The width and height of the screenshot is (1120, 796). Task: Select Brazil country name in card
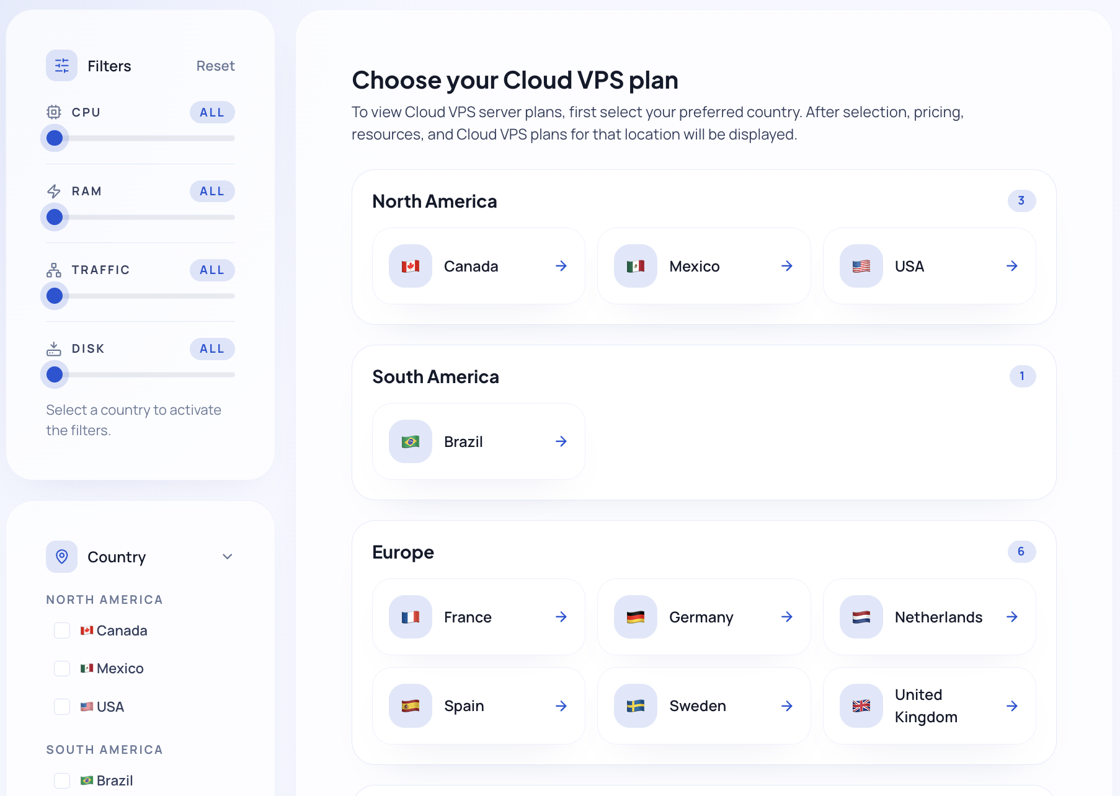463,441
